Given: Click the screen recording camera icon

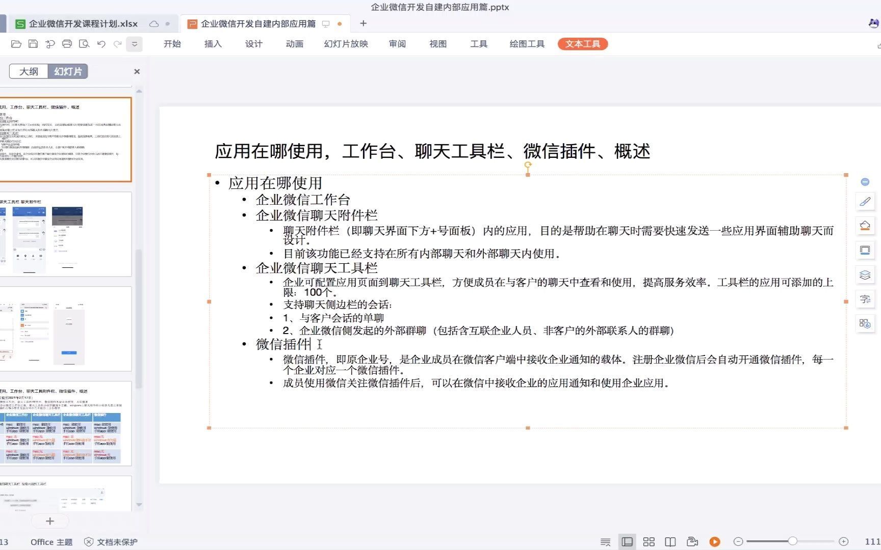Looking at the screenshot, I should 692,542.
